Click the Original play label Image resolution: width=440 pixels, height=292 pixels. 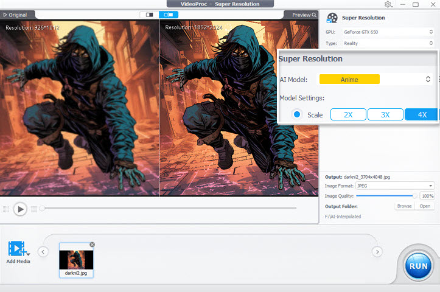[15, 15]
